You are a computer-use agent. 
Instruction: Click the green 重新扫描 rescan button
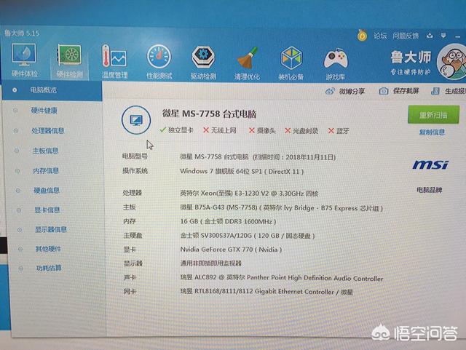click(434, 114)
